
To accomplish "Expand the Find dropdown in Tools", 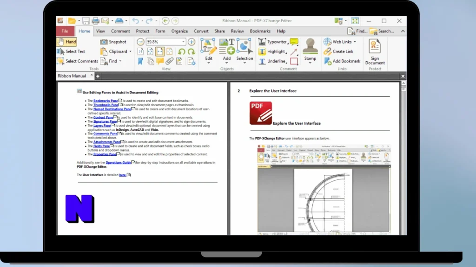I will click(x=120, y=61).
